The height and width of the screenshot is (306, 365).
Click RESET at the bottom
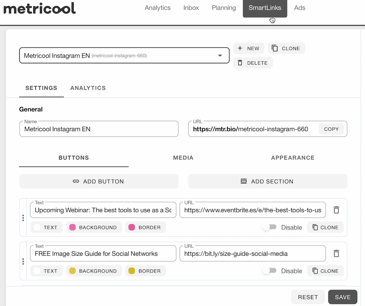(308, 297)
